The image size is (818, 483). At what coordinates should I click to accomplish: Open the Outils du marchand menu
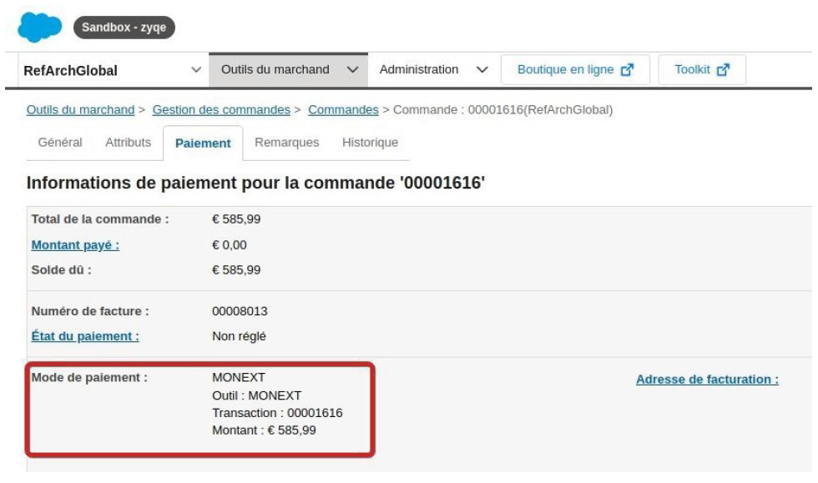click(x=289, y=69)
